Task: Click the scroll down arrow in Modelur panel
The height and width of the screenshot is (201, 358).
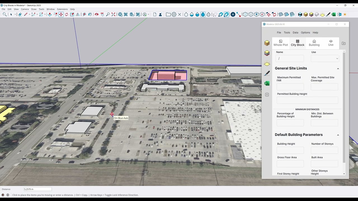Action: [x=344, y=174]
